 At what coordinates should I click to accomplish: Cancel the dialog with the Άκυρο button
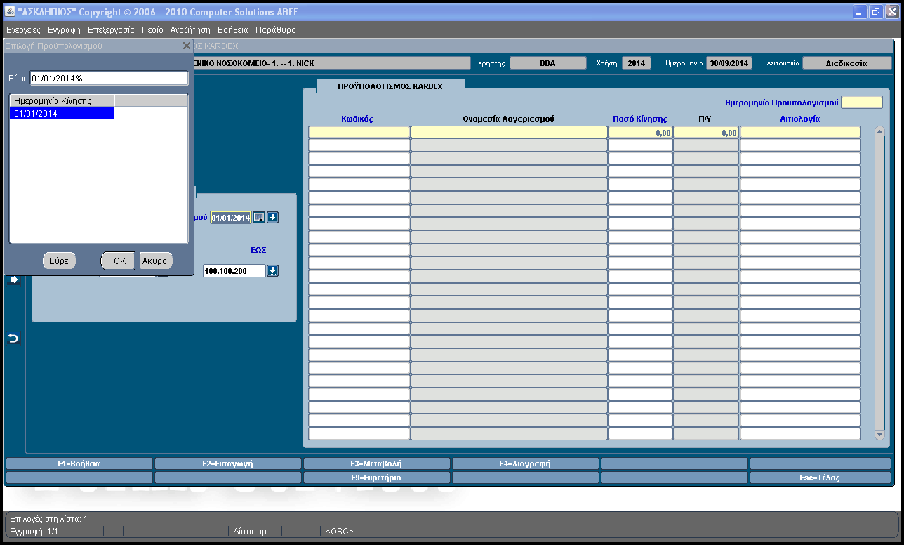[x=155, y=261]
